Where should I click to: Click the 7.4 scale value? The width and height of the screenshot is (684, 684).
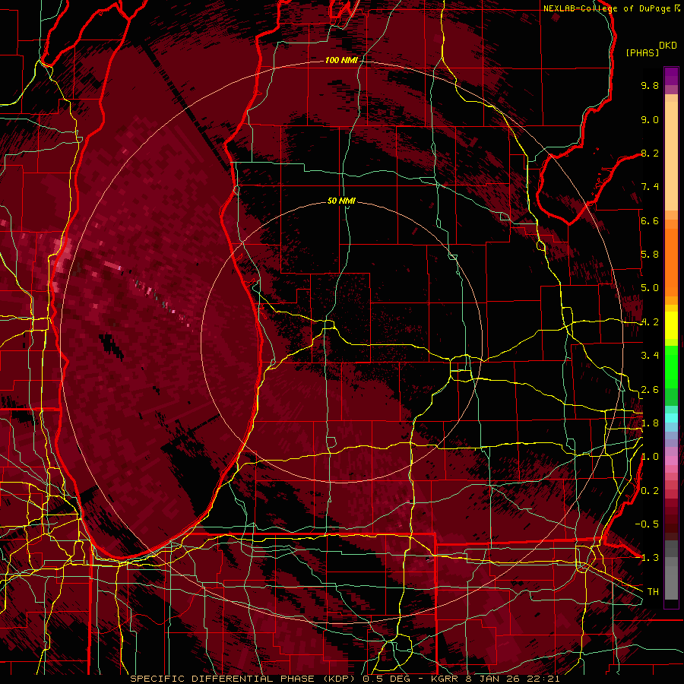(650, 187)
